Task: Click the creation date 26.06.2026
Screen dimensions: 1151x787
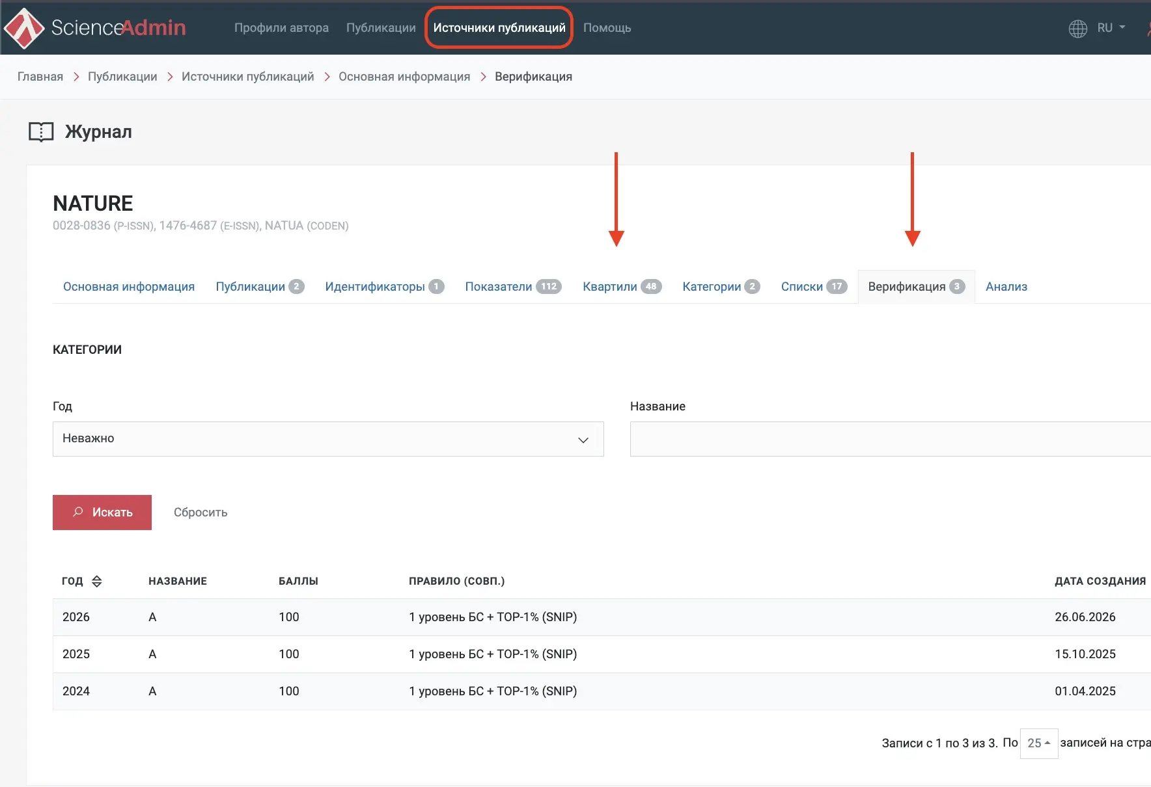Action: pyautogui.click(x=1085, y=617)
